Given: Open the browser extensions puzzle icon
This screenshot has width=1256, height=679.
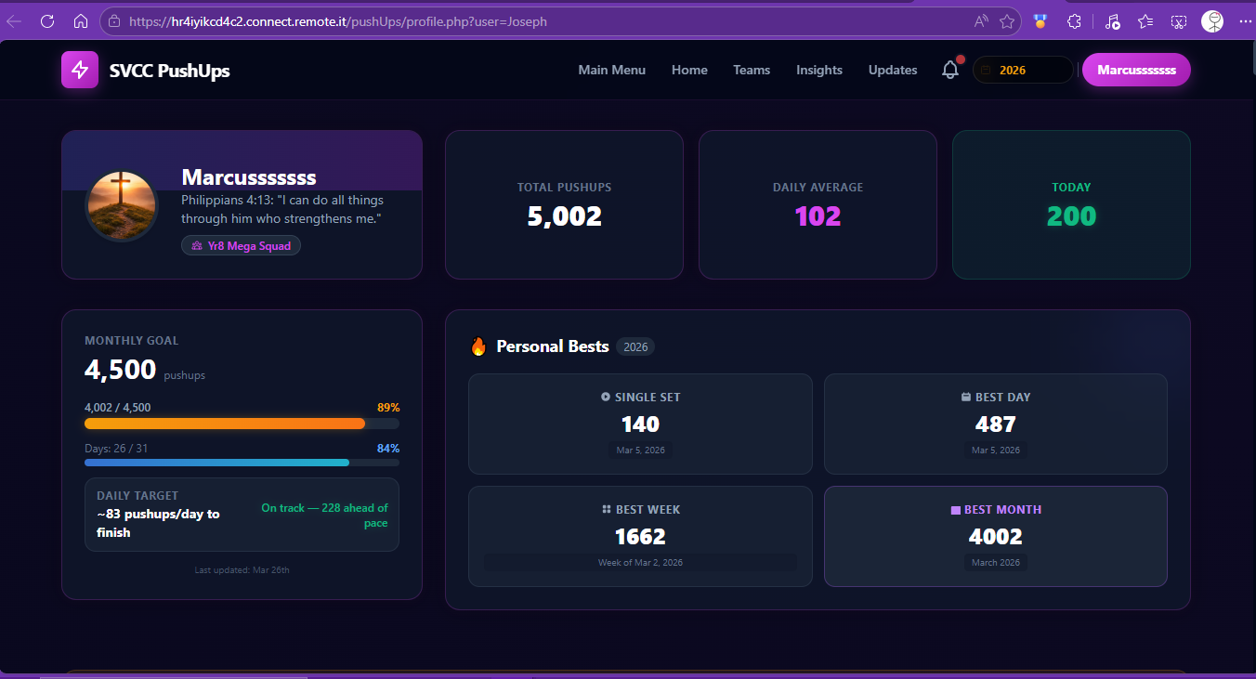Looking at the screenshot, I should 1074,21.
